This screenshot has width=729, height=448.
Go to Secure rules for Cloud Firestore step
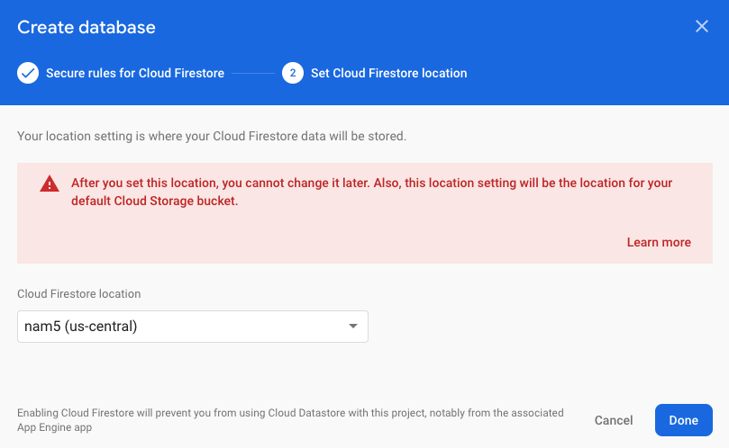coord(135,73)
